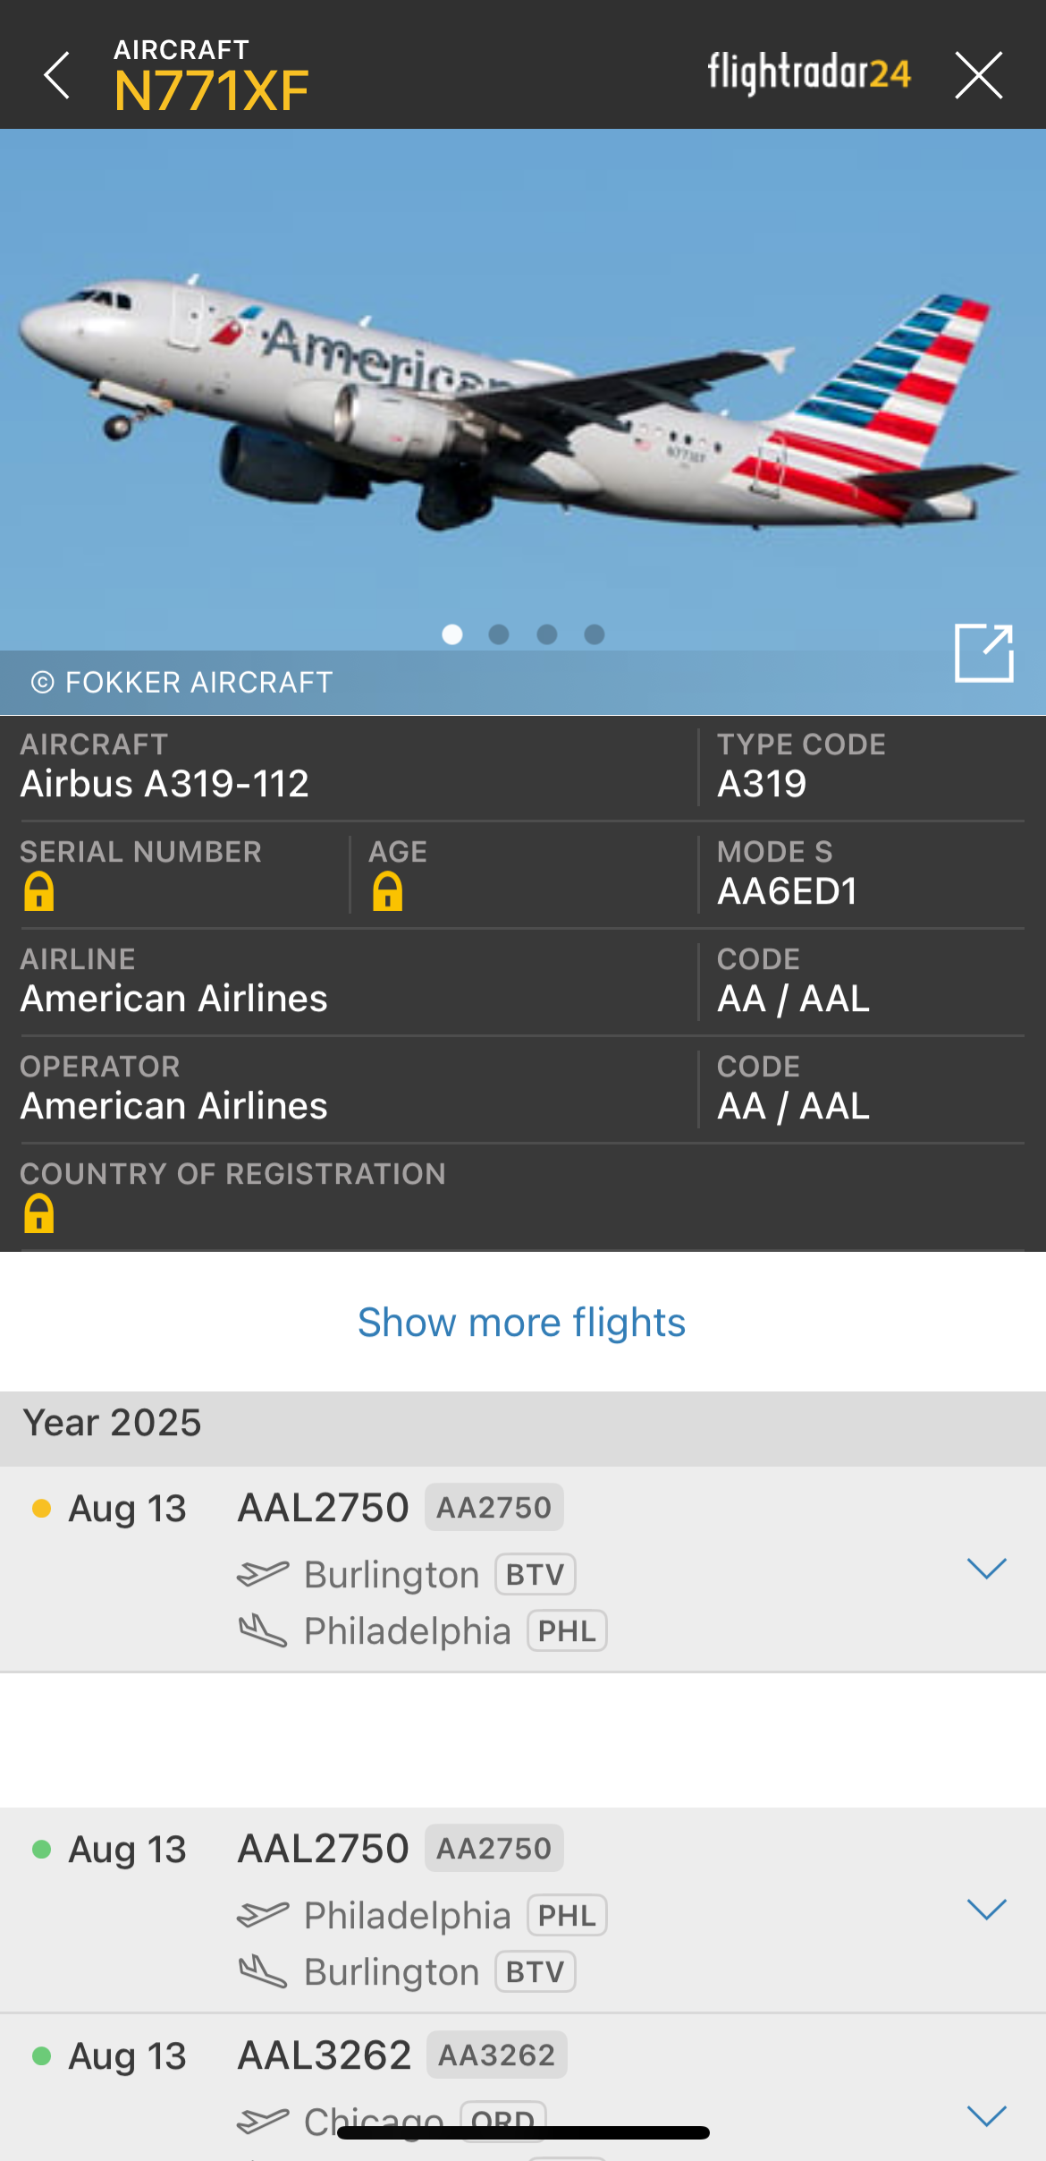Tap the N771XF registration title
This screenshot has width=1046, height=2161.
click(x=211, y=90)
